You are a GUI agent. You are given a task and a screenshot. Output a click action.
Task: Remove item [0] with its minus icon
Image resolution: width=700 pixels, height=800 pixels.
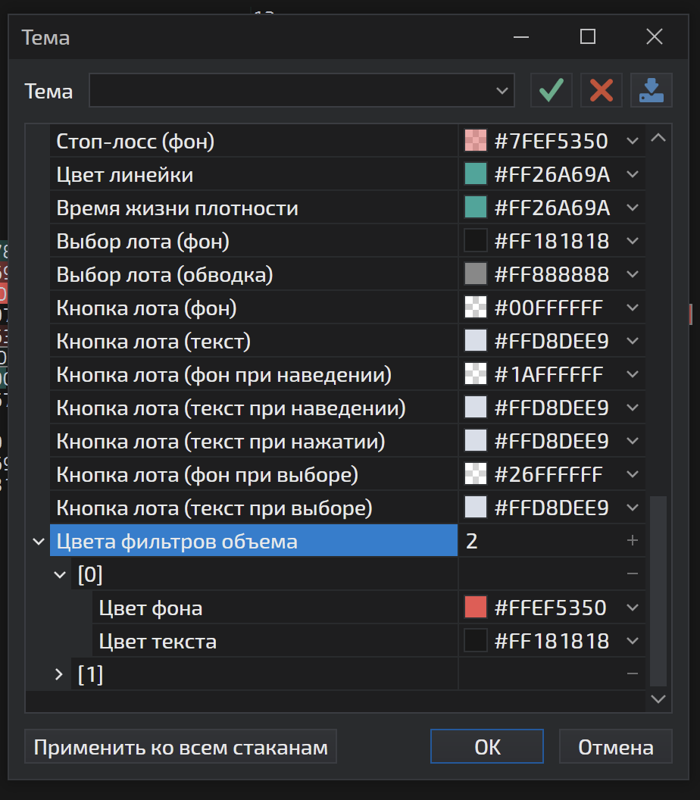pos(633,574)
